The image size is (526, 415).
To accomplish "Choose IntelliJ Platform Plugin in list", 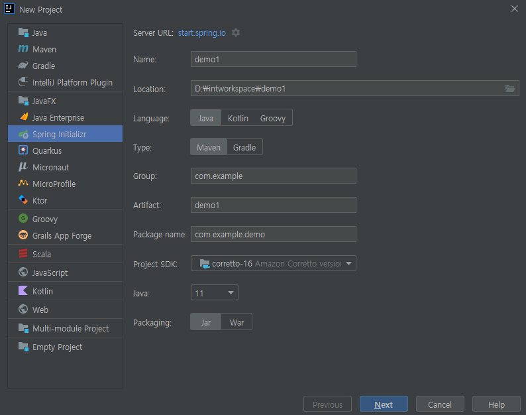I will point(66,82).
